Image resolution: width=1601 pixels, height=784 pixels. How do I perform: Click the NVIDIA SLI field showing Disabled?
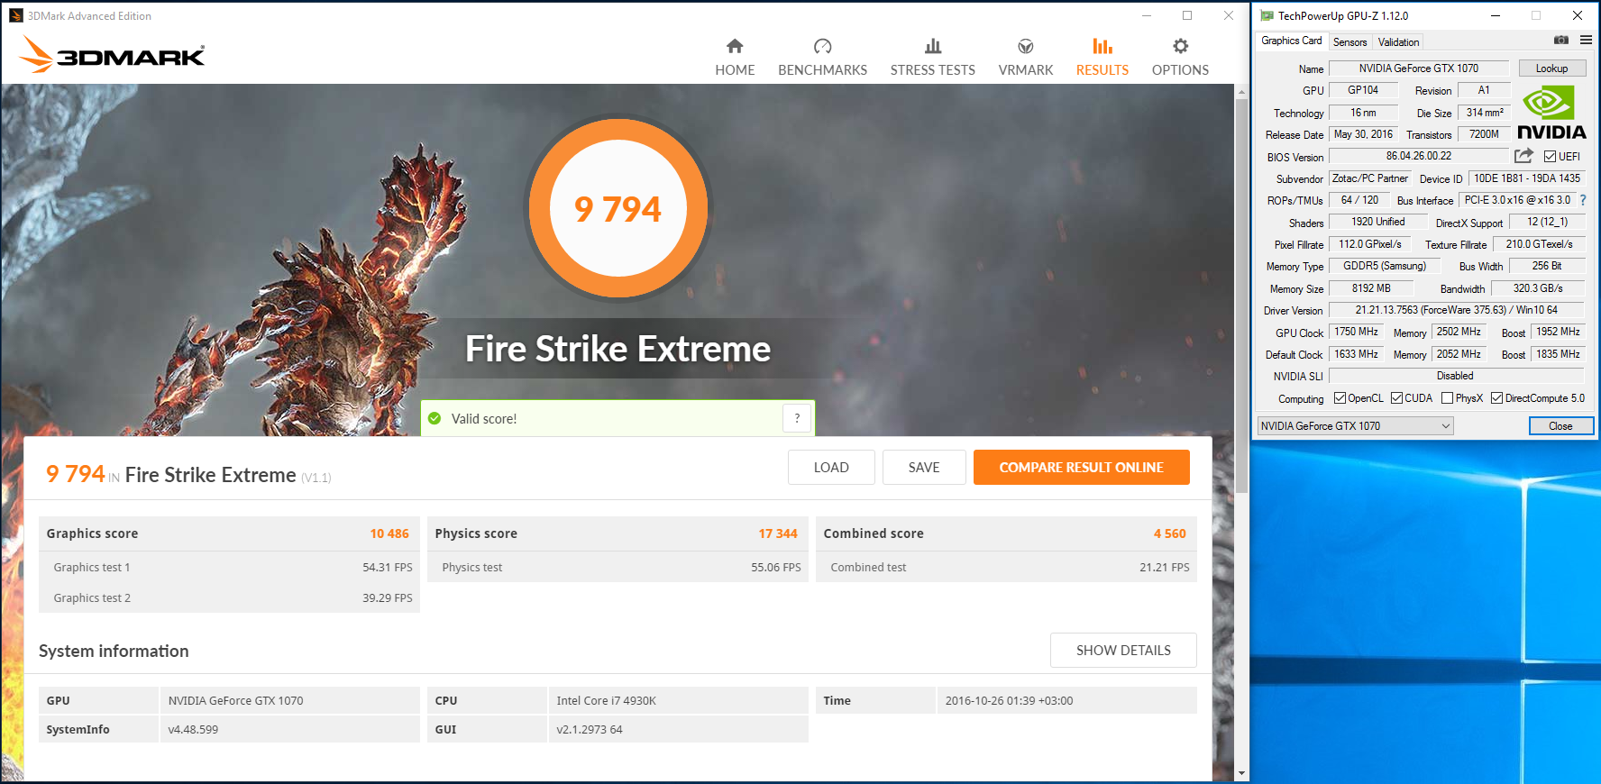tap(1457, 376)
